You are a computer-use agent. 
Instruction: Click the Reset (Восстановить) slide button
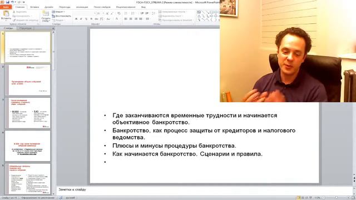tap(62, 16)
